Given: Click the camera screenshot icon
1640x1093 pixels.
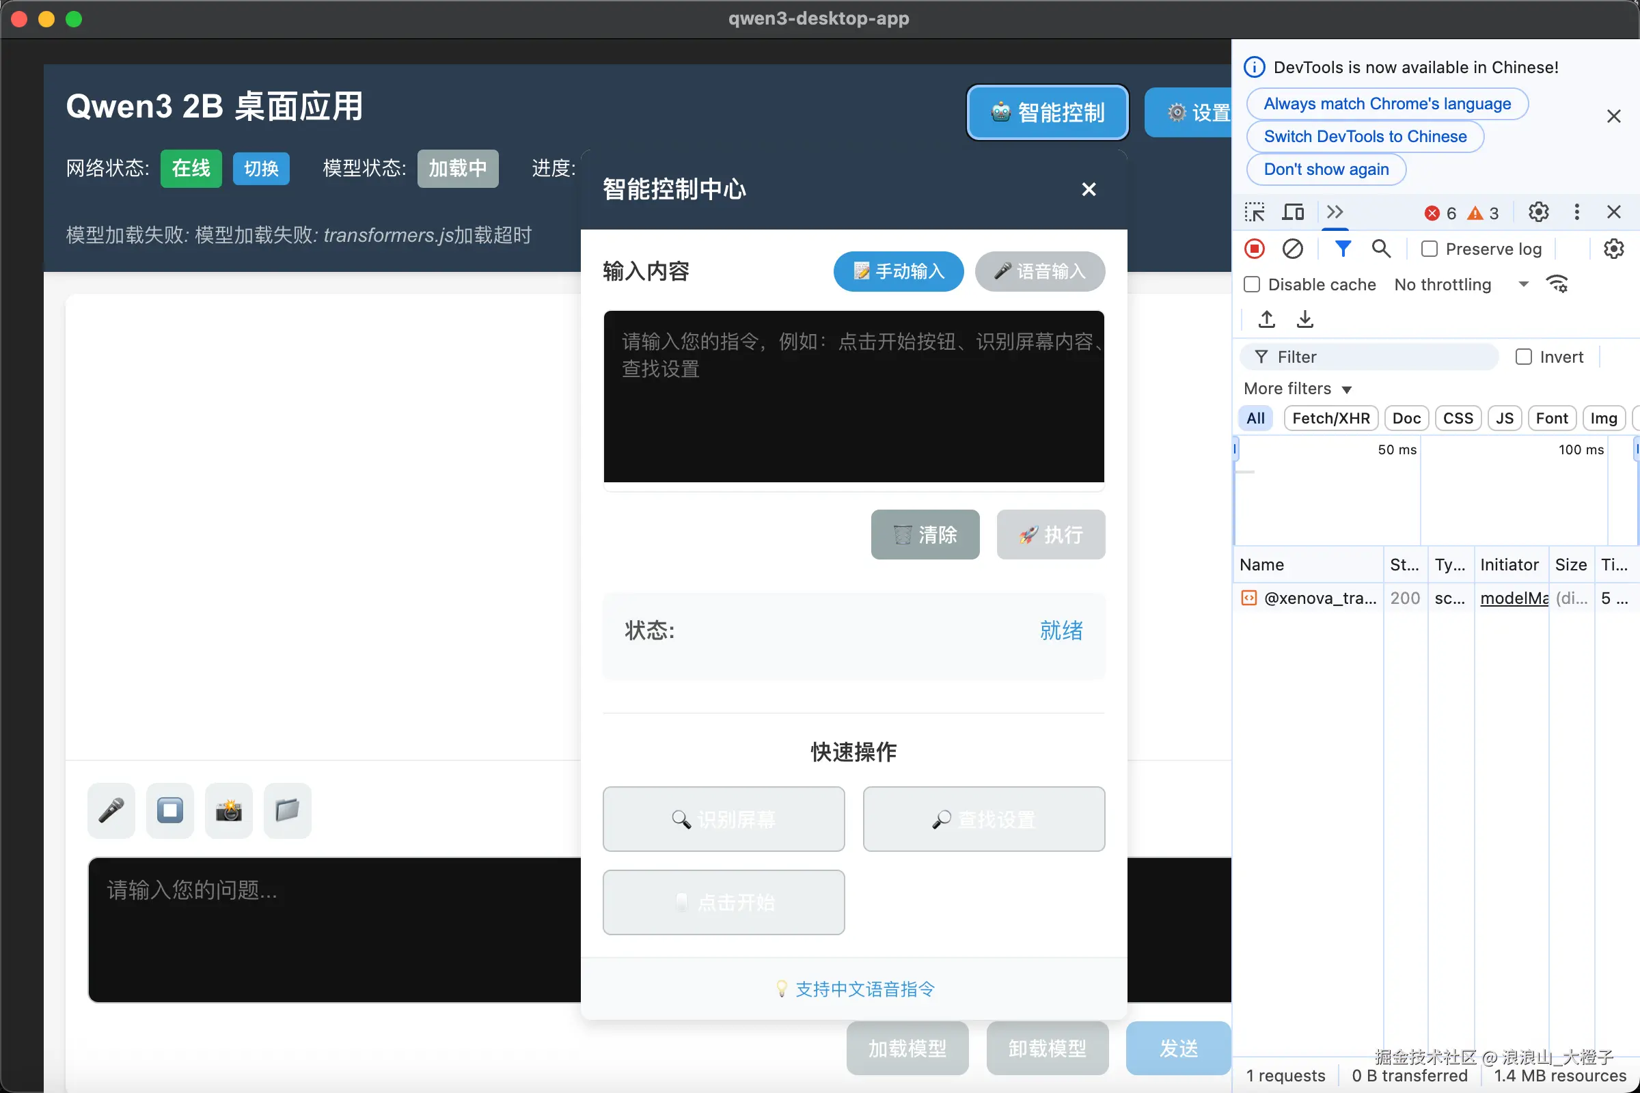Looking at the screenshot, I should [x=229, y=810].
